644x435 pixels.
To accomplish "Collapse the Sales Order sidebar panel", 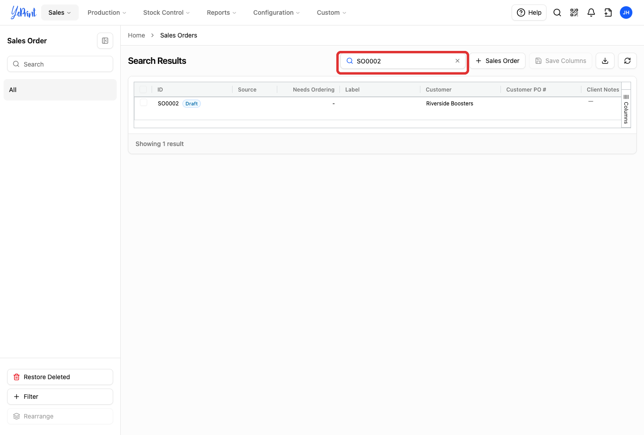I will point(105,41).
